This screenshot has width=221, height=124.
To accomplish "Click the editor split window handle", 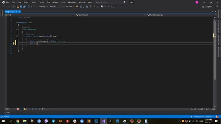I will click(215, 18).
